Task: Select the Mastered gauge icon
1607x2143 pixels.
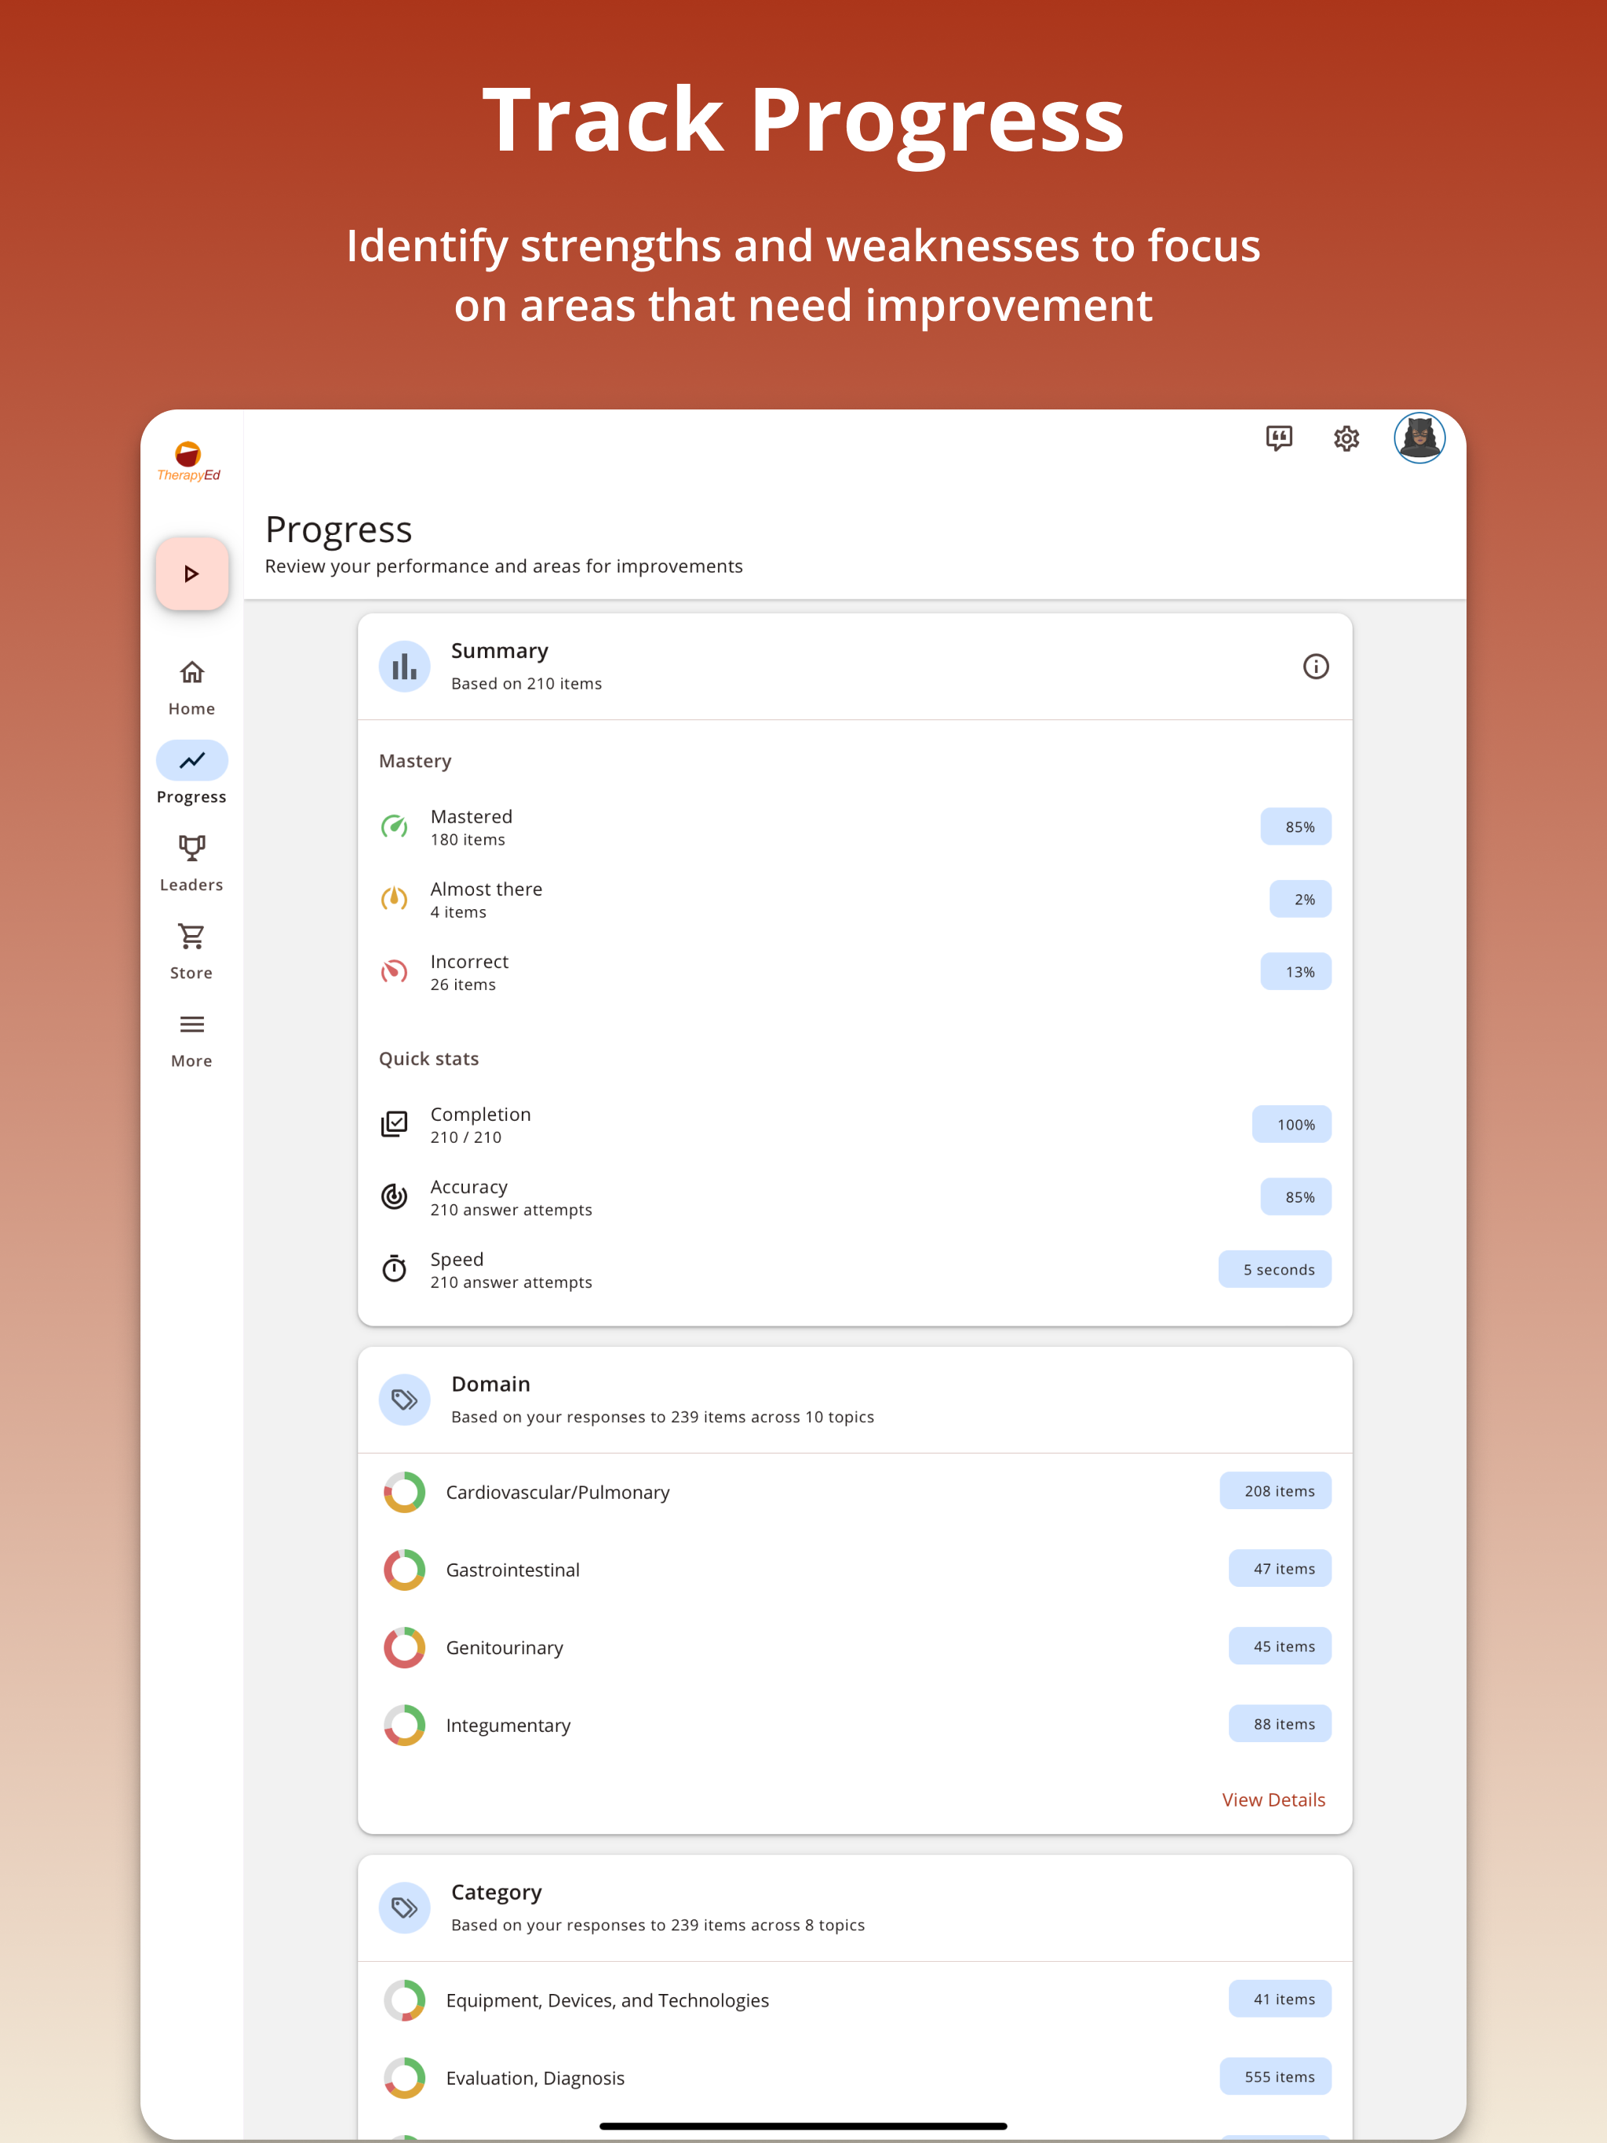Action: pos(395,827)
